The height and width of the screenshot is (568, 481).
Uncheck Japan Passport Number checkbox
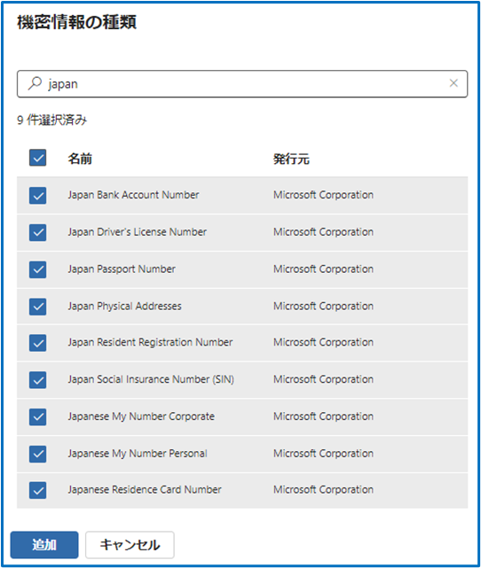[x=38, y=269]
